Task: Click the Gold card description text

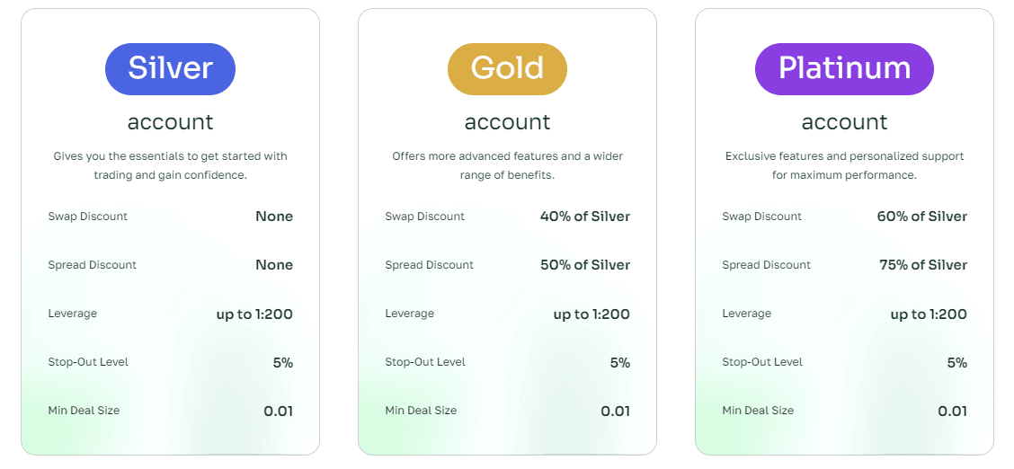Action: 507,165
